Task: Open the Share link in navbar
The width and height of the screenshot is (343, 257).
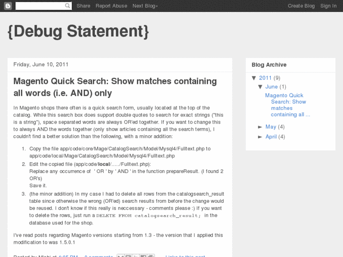Action: click(x=84, y=6)
